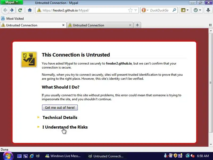Reload the current page
213x160 pixels.
(x=20, y=10)
